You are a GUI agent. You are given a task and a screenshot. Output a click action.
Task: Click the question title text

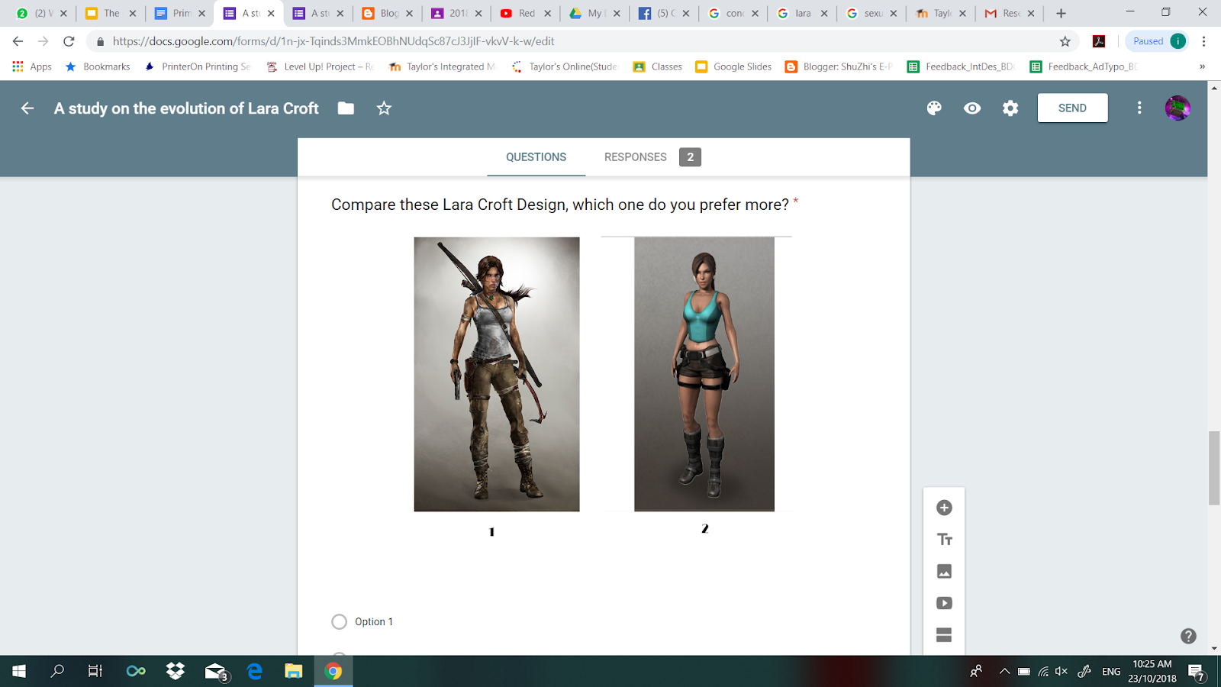pyautogui.click(x=560, y=205)
